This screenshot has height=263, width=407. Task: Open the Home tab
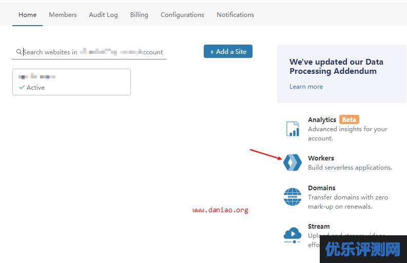27,15
